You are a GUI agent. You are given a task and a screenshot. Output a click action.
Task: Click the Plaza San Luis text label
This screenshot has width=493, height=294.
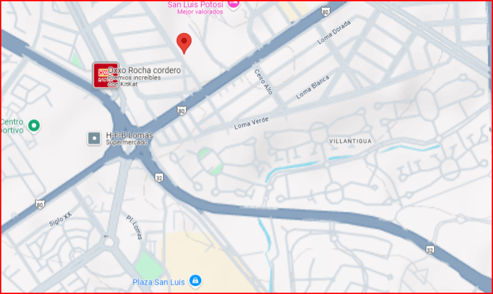(x=159, y=282)
